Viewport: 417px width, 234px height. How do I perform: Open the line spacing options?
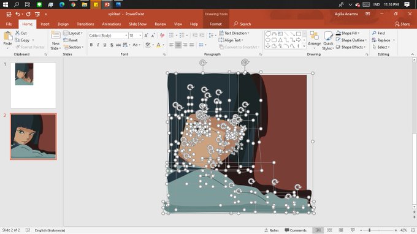(x=212, y=36)
